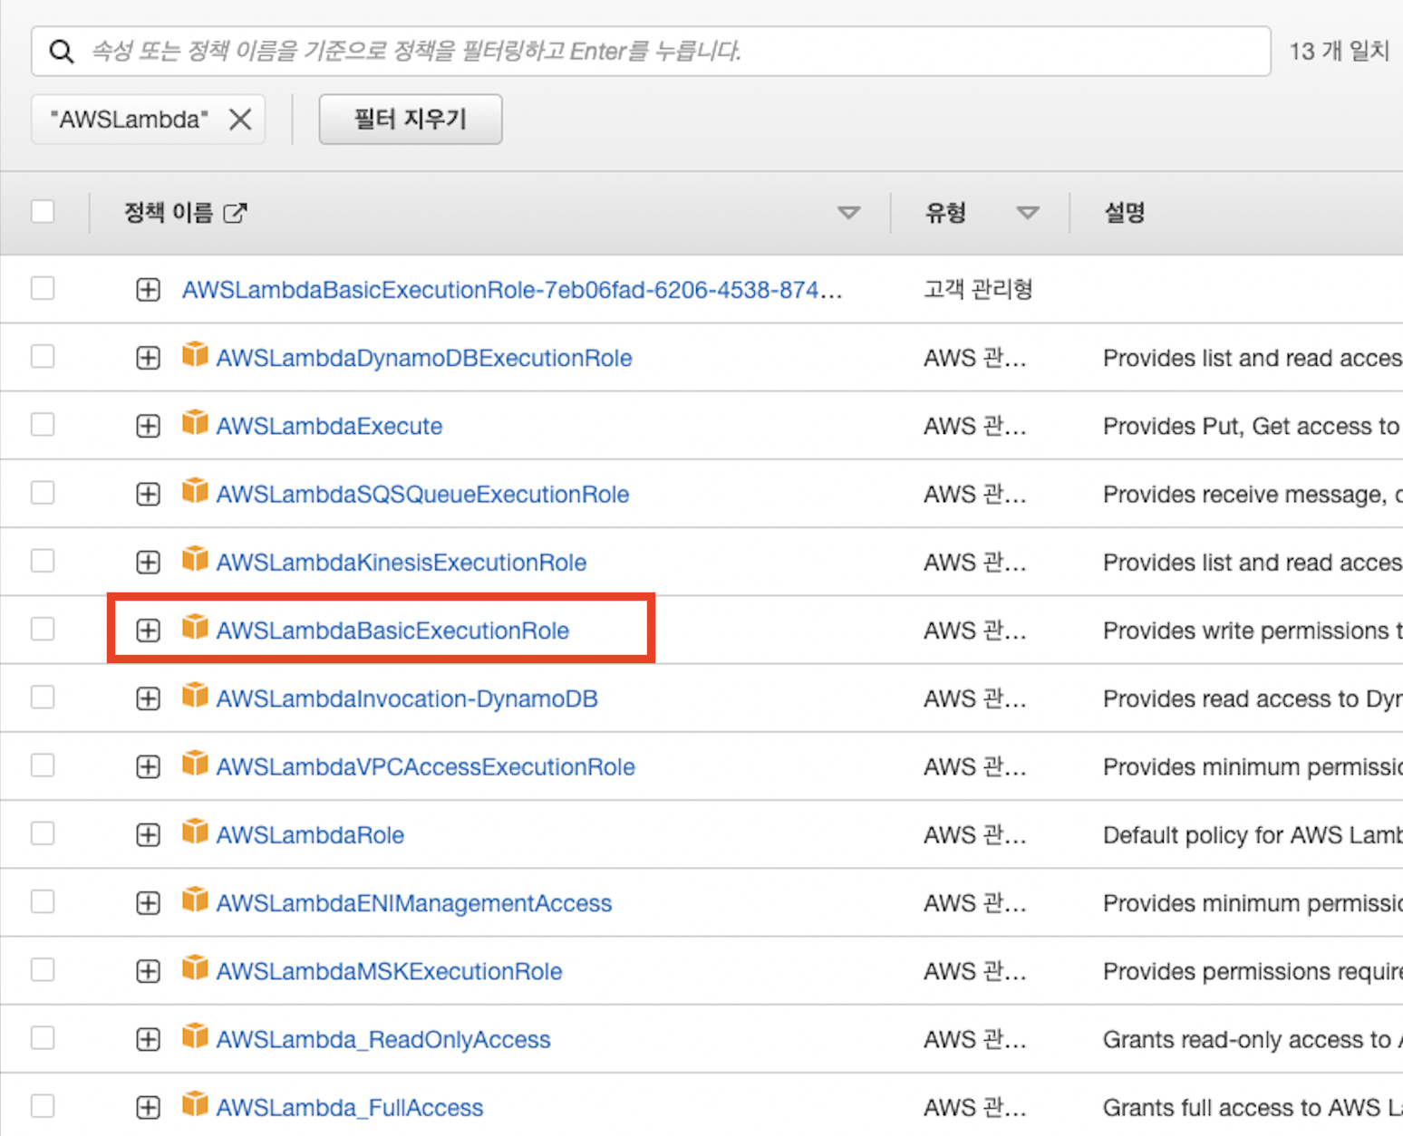The height and width of the screenshot is (1136, 1403).
Task: Check the AWSLambdaBasicExecutionRole-7eb06fad row checkbox
Action: 43,288
